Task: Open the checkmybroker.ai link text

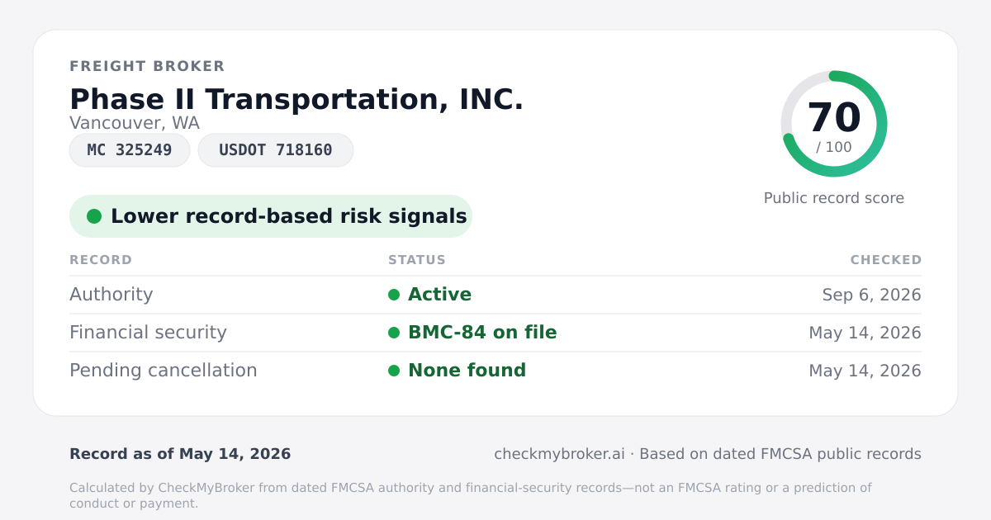Action: (x=559, y=454)
